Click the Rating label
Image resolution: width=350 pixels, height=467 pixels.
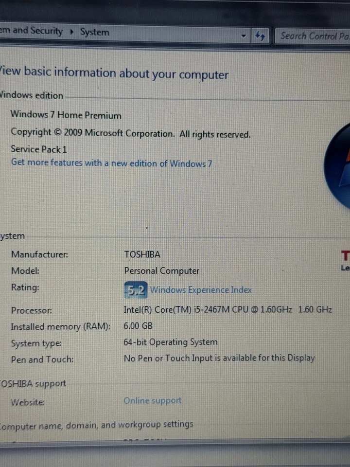click(25, 287)
